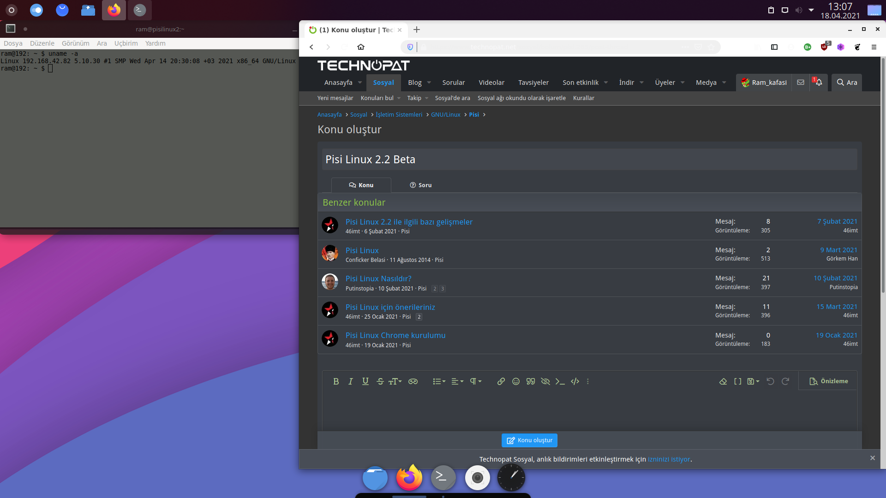Open notifications bell icon
Viewport: 886px width, 498px height.
click(819, 83)
